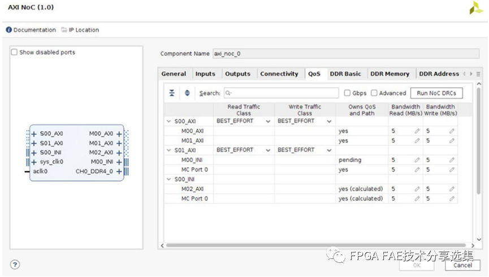Open the Documentation info icon

click(9, 30)
